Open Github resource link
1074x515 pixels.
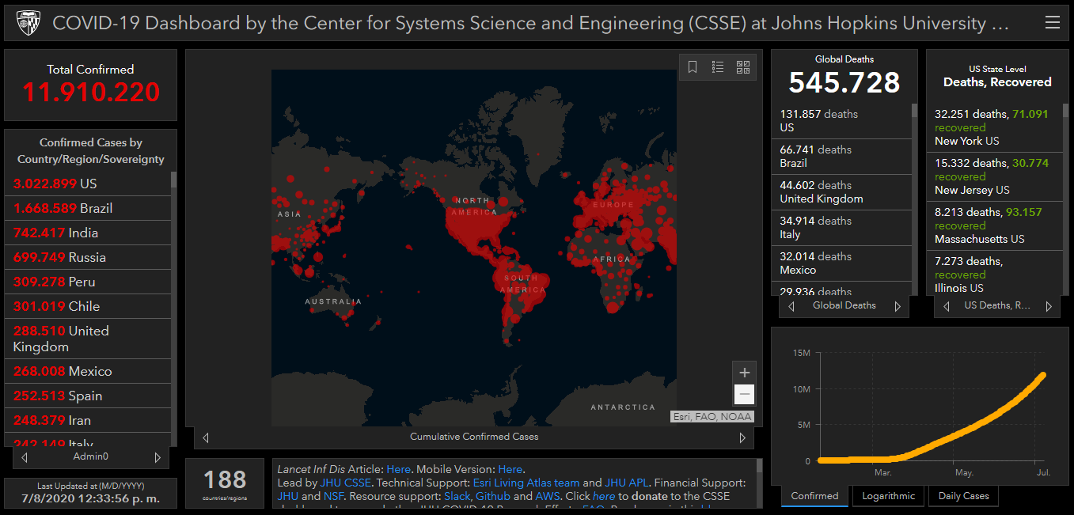click(x=492, y=496)
